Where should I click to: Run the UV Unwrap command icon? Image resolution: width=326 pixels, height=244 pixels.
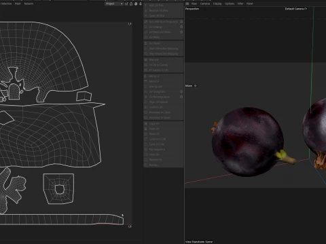click(x=146, y=27)
